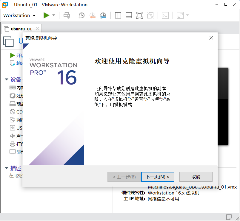Collapse the Devices section triangle
This screenshot has height=221, width=240.
pyautogui.click(x=7, y=79)
